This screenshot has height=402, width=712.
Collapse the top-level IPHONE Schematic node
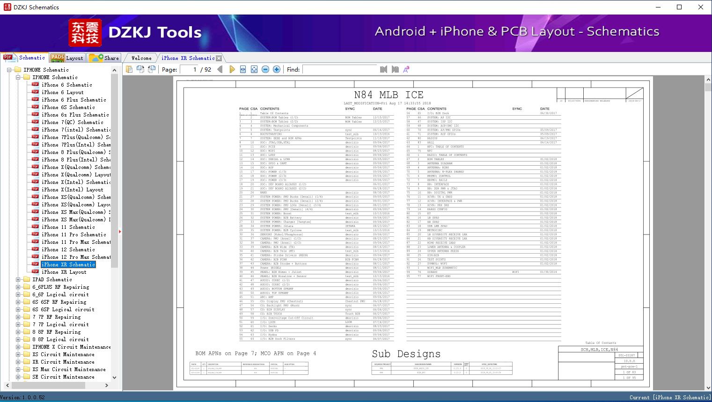9,70
